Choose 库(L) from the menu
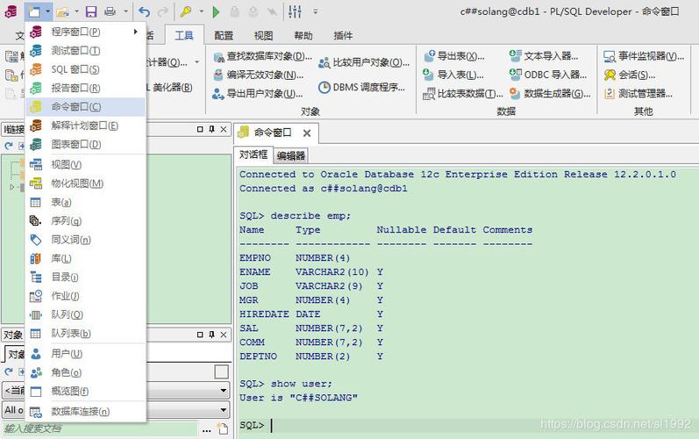Image resolution: width=699 pixels, height=439 pixels. [x=86, y=258]
